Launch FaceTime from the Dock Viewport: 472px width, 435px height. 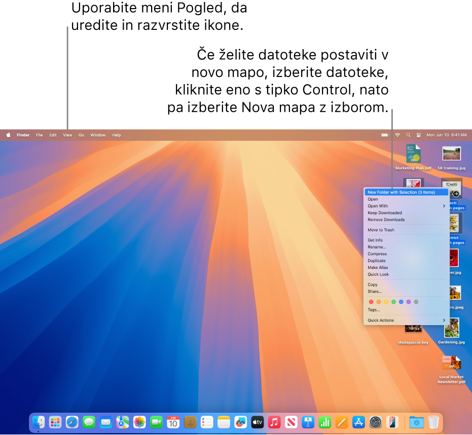[157, 422]
